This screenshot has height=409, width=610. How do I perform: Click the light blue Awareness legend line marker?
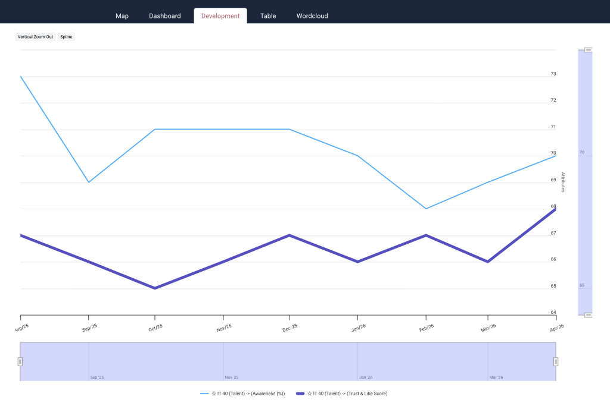204,394
